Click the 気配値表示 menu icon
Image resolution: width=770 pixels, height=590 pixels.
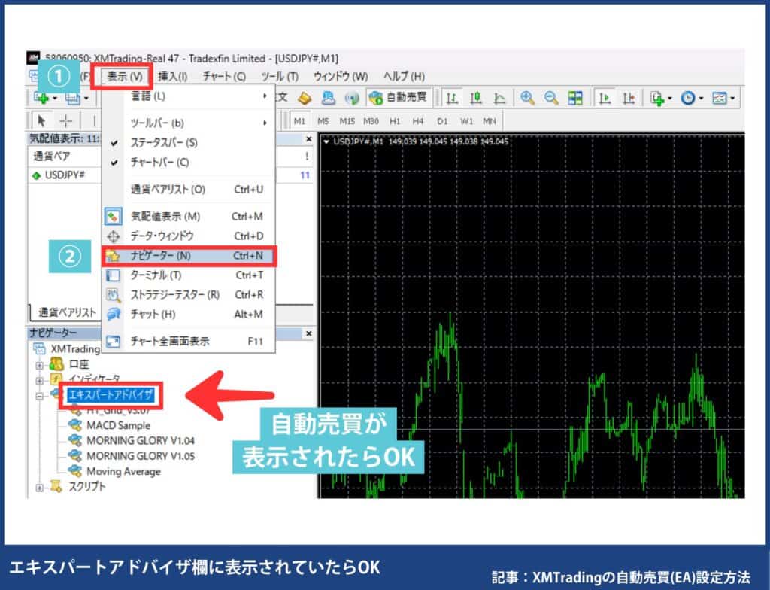(x=114, y=217)
